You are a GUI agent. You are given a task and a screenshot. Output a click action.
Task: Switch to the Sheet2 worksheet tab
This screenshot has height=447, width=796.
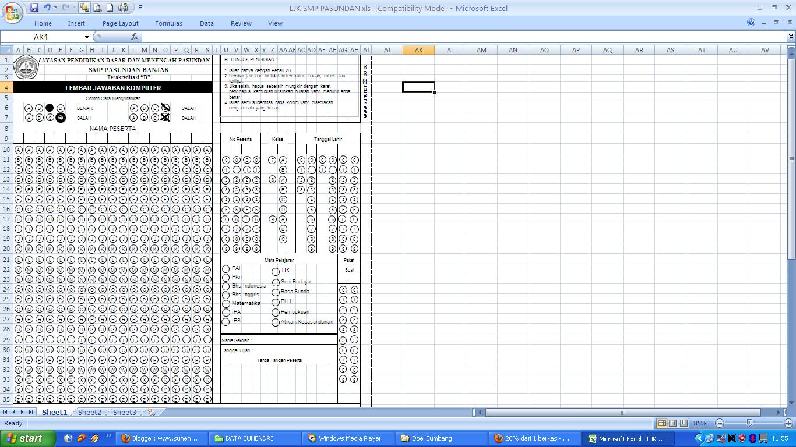point(89,412)
